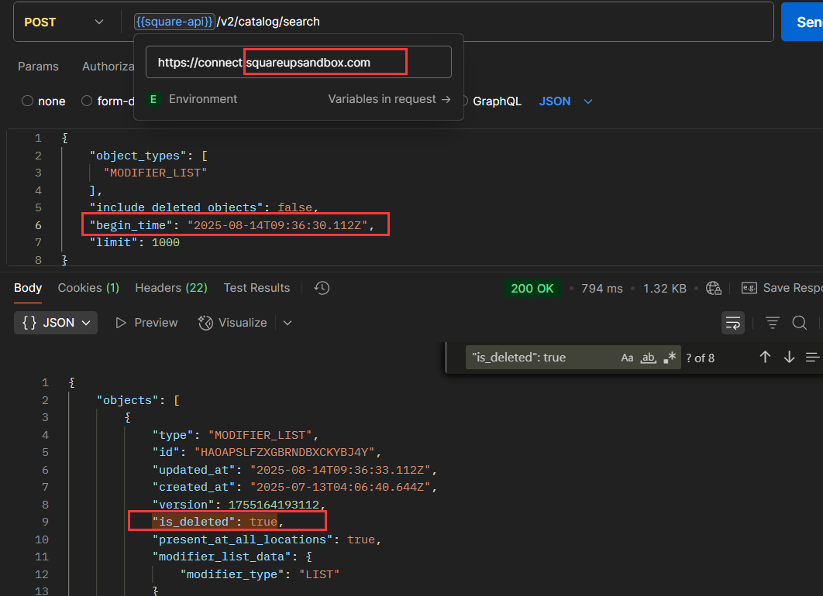Click Save Response button
The image size is (823, 596).
(782, 288)
